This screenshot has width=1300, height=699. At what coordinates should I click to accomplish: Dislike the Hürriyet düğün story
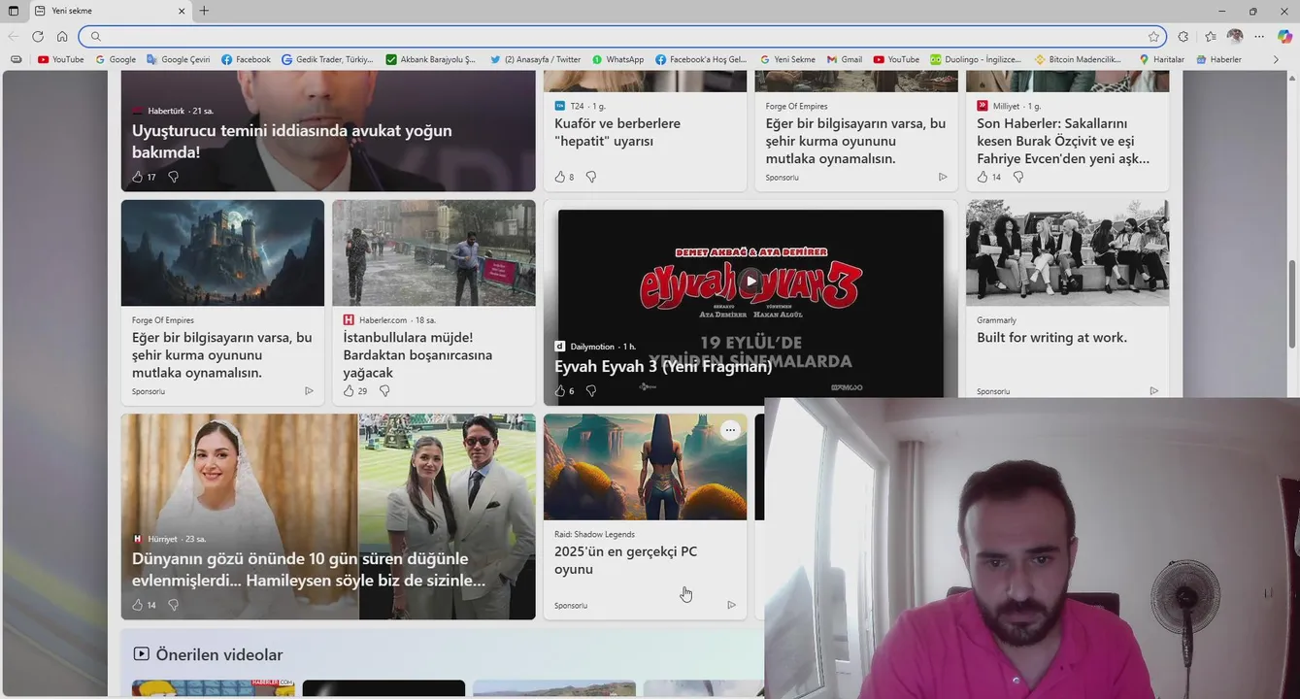click(173, 605)
